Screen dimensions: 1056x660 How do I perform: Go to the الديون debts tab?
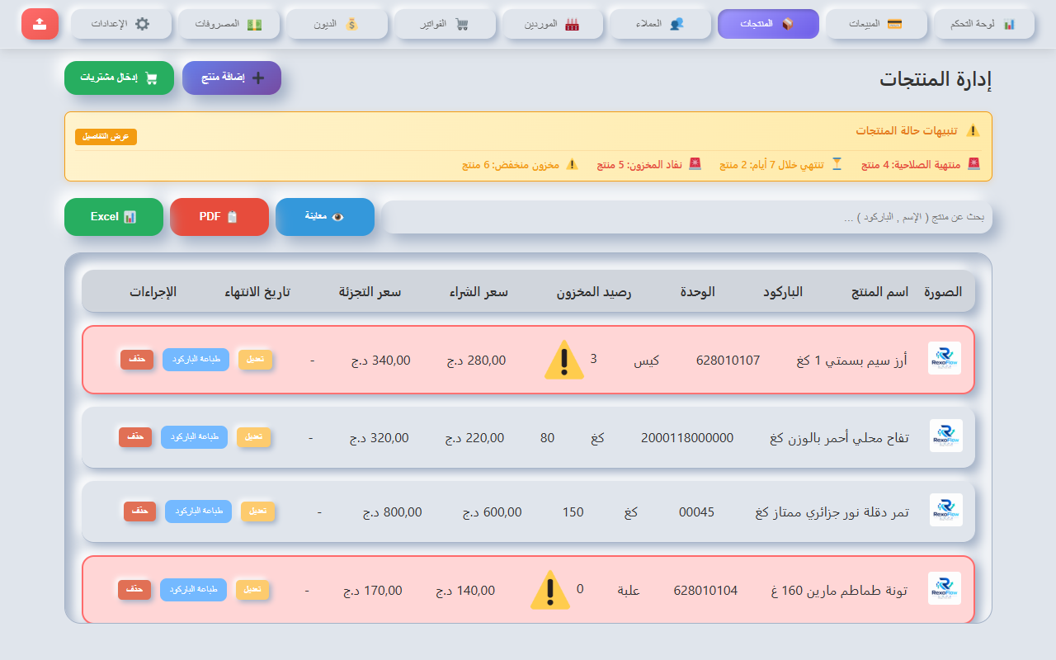(337, 24)
